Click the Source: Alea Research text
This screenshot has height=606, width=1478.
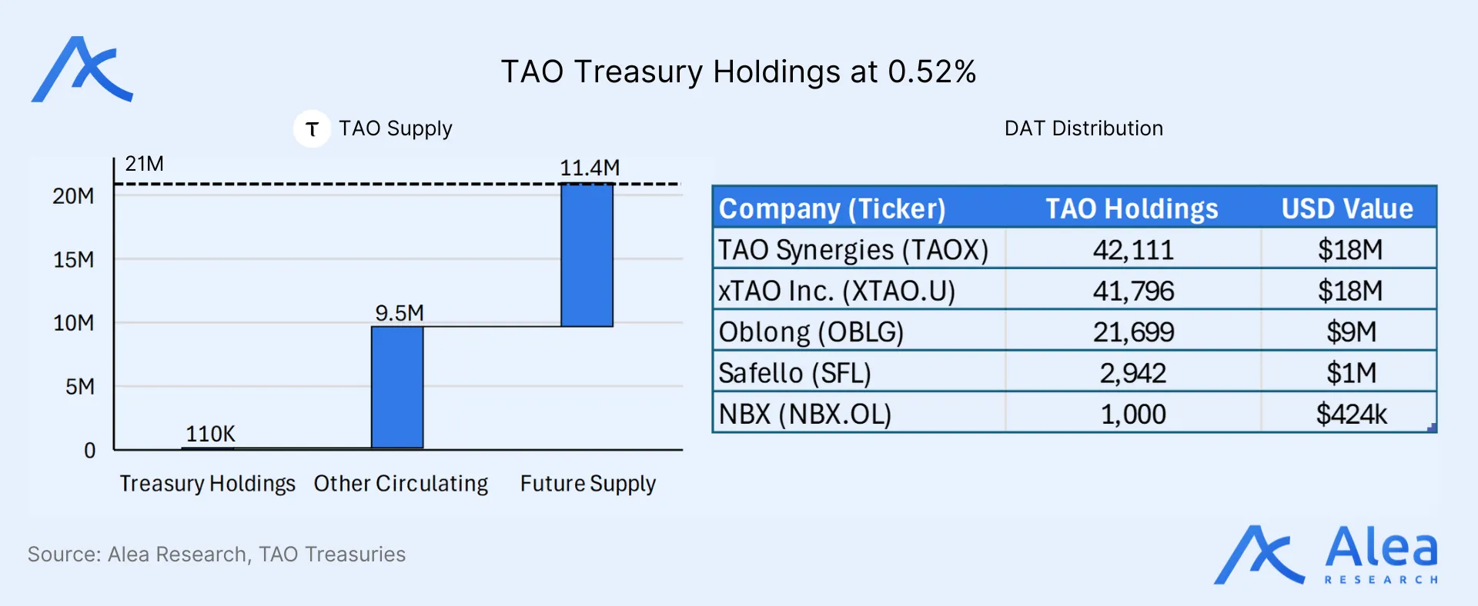pos(216,554)
